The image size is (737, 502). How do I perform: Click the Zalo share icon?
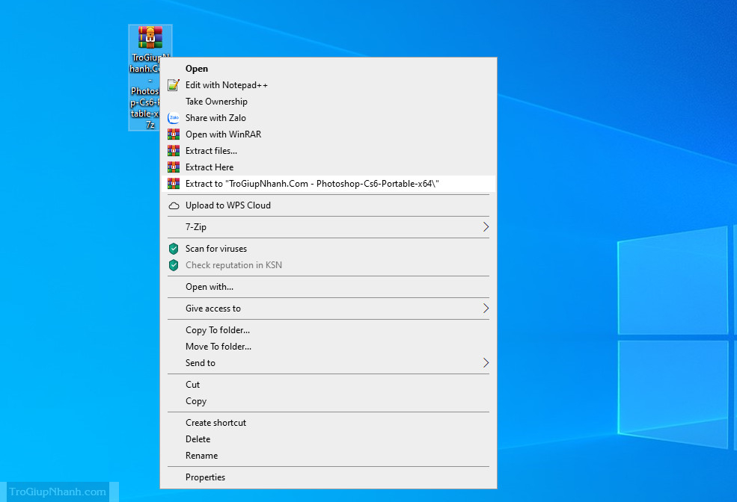pyautogui.click(x=174, y=118)
